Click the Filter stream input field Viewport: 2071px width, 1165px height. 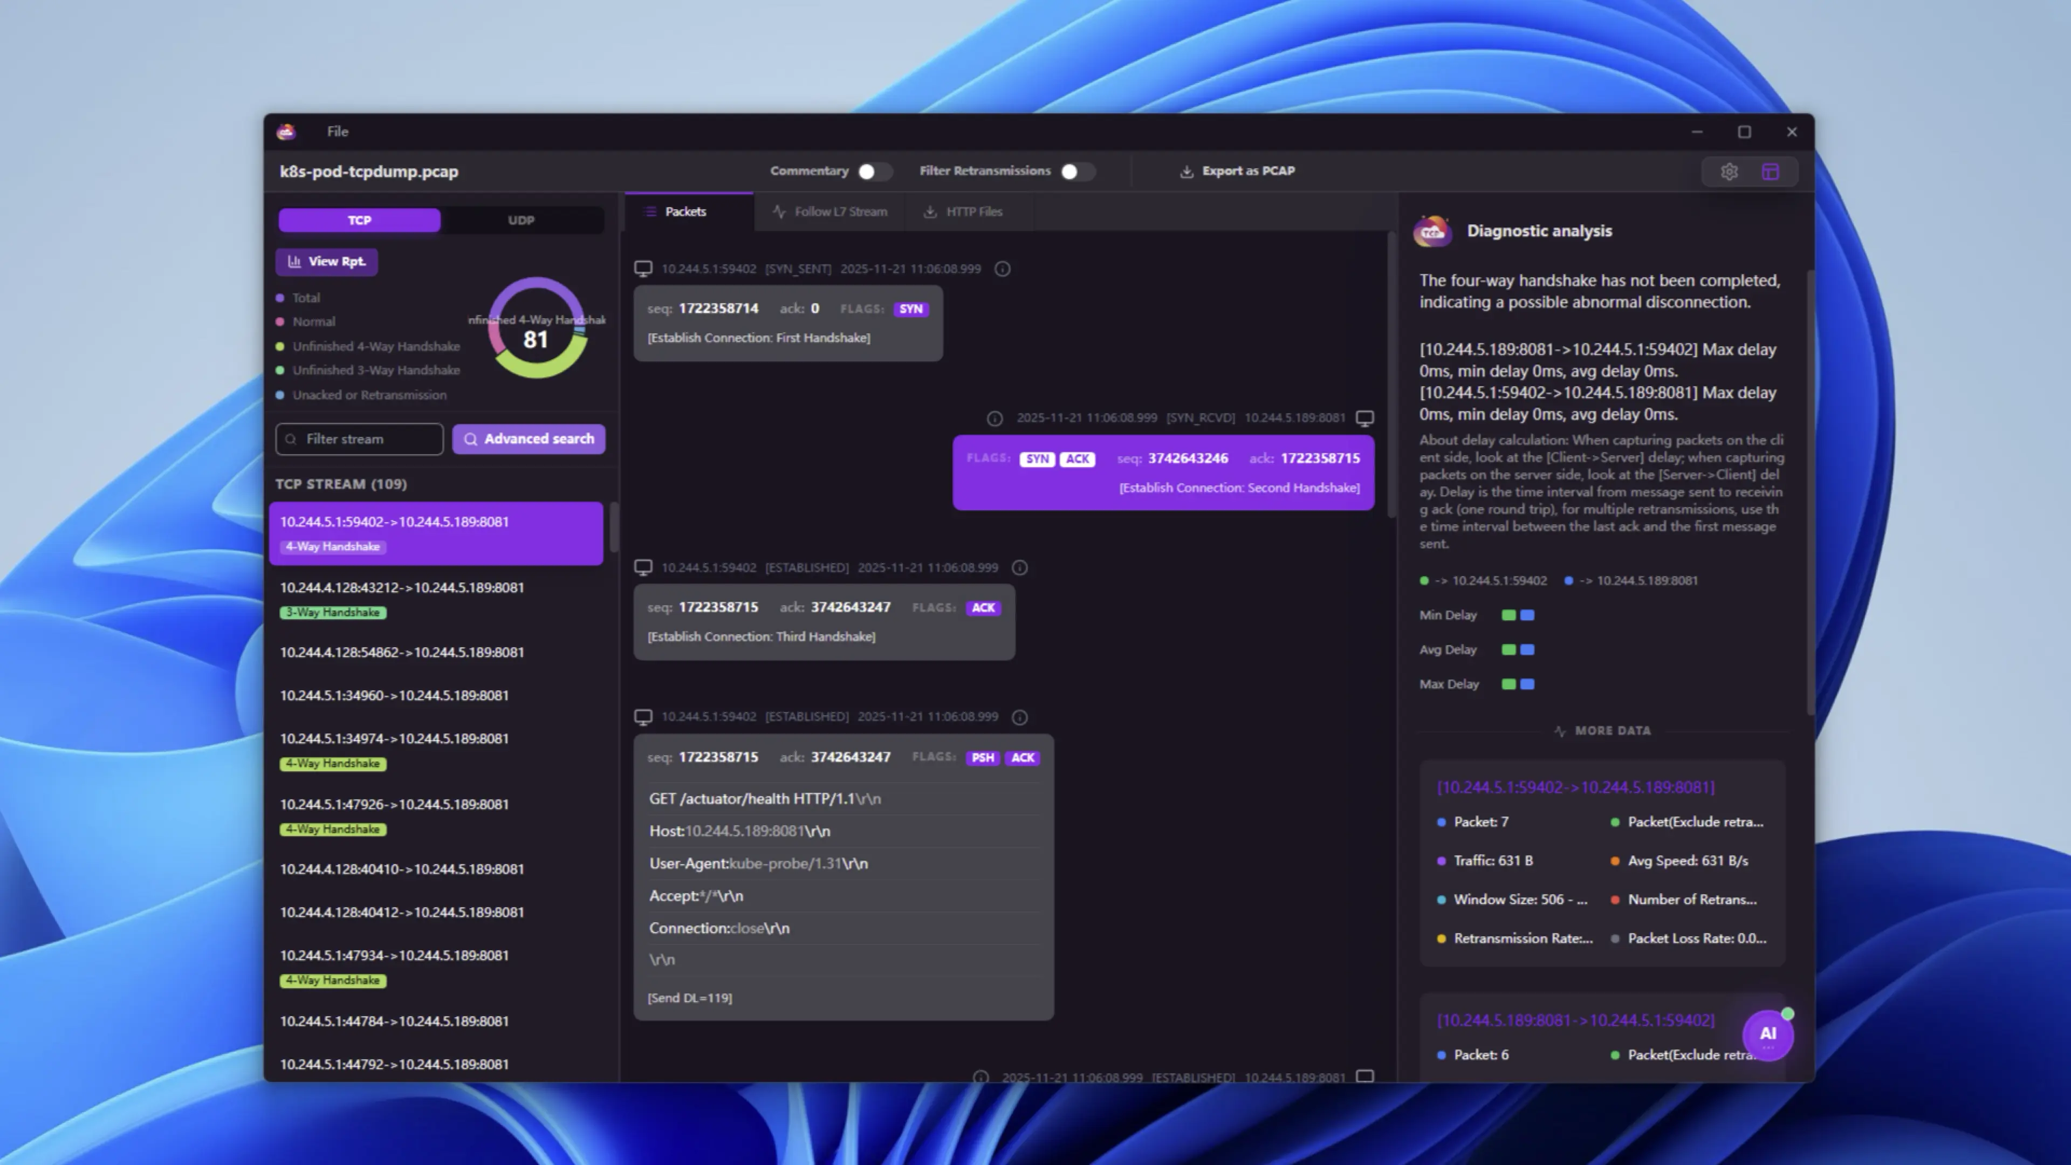point(359,439)
